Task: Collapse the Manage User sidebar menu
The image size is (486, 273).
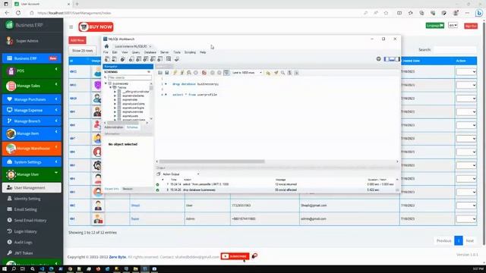Action: point(32,174)
